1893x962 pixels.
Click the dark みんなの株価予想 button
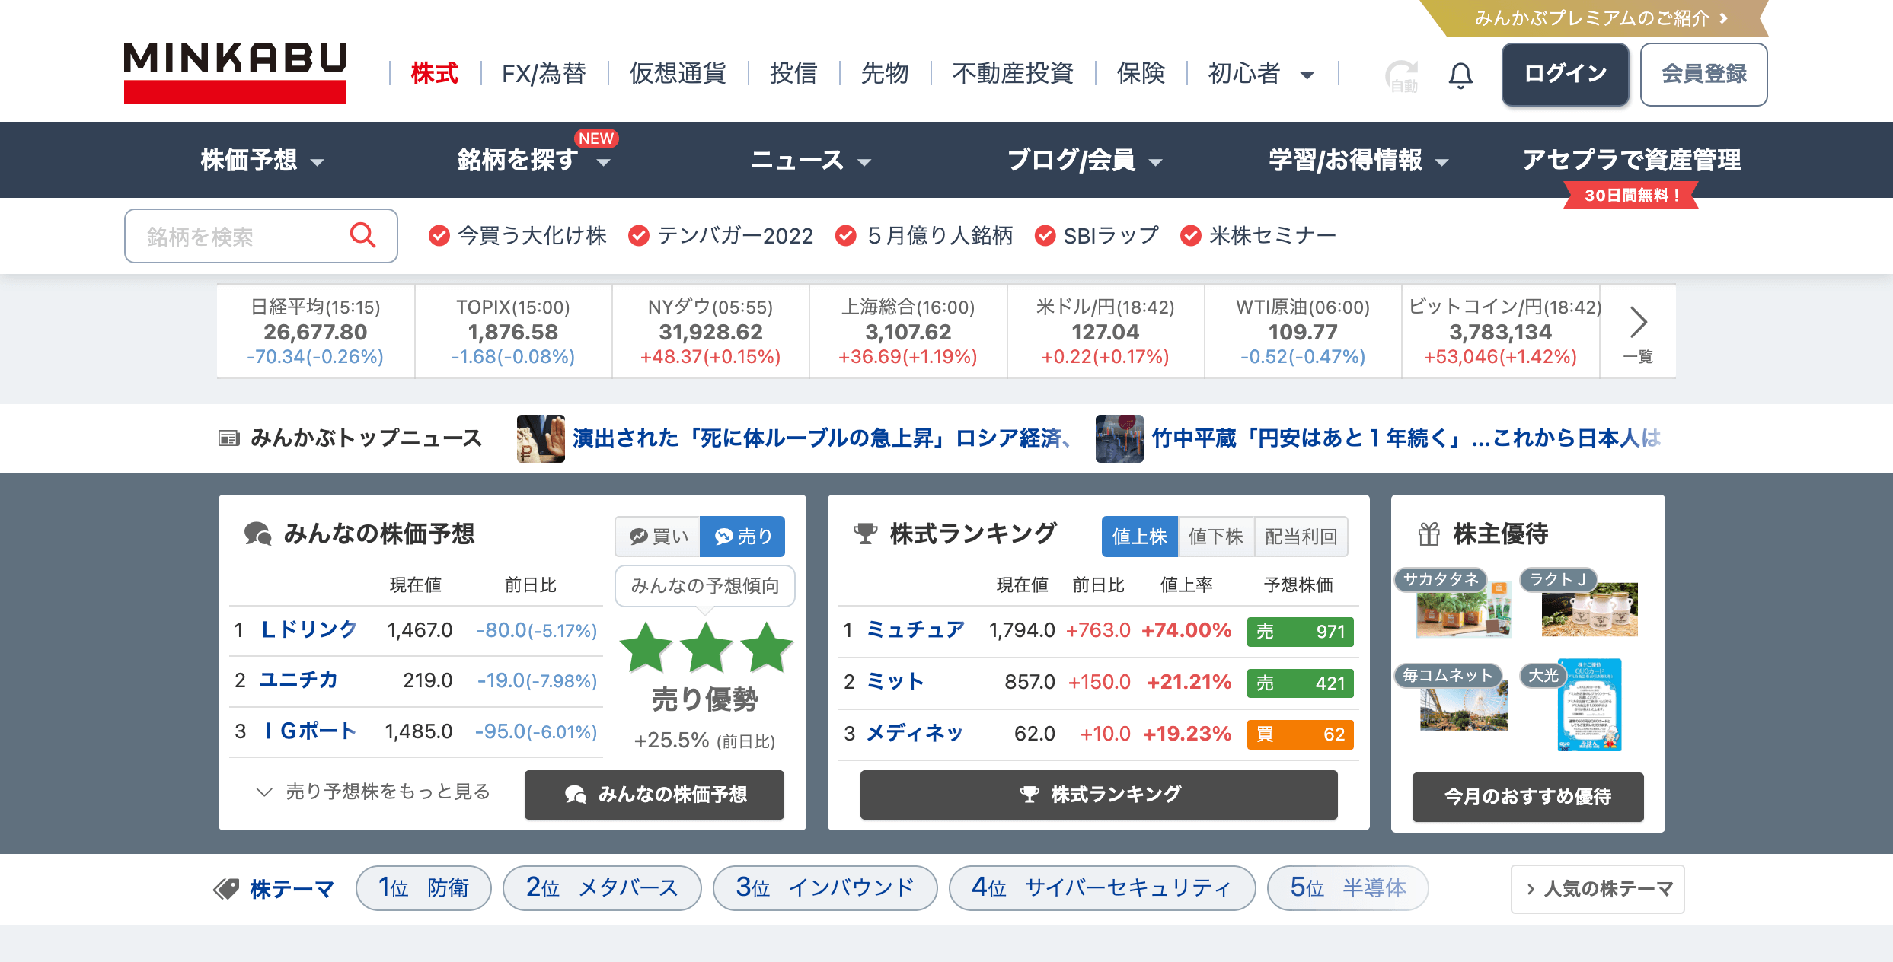(x=654, y=795)
